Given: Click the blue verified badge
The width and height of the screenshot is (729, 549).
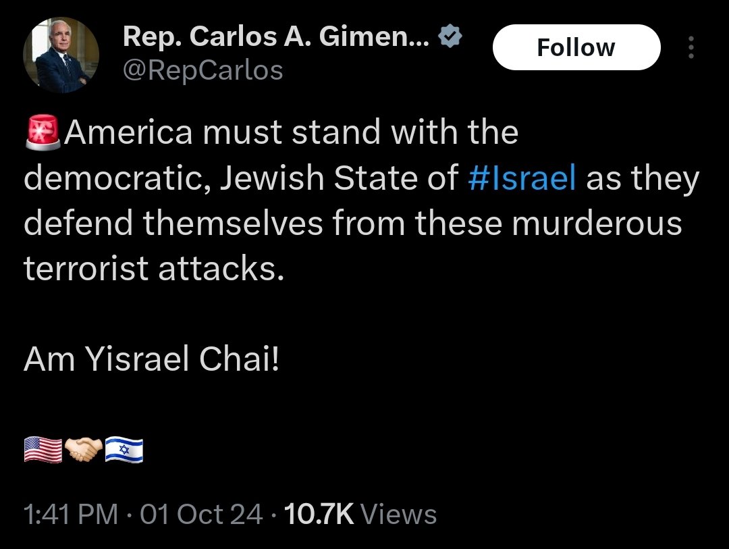Looking at the screenshot, I should tap(450, 37).
